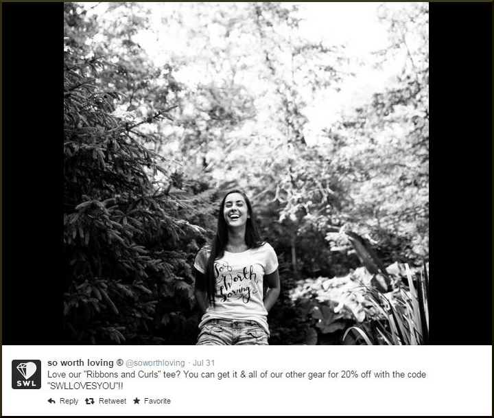The height and width of the screenshot is (418, 494).
Task: Click the Retweet arrows icon
Action: pyautogui.click(x=90, y=401)
